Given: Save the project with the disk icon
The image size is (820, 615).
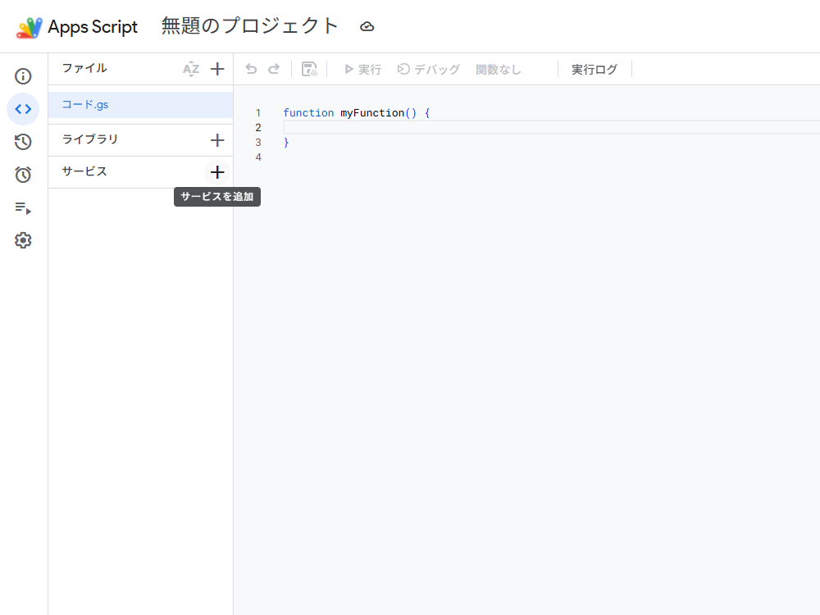Looking at the screenshot, I should [309, 69].
